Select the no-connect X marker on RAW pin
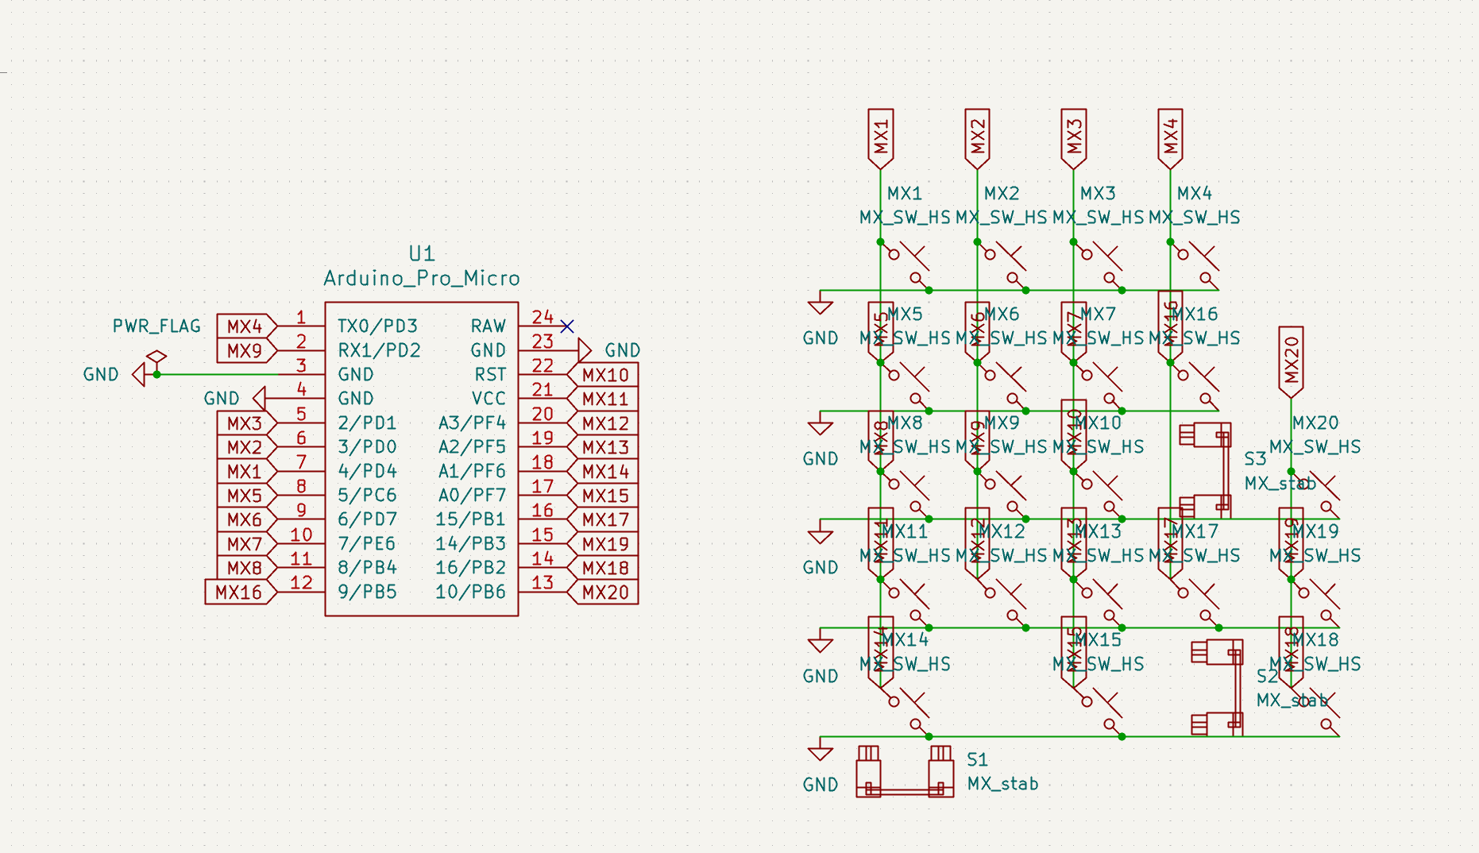The height and width of the screenshot is (853, 1479). coord(566,326)
